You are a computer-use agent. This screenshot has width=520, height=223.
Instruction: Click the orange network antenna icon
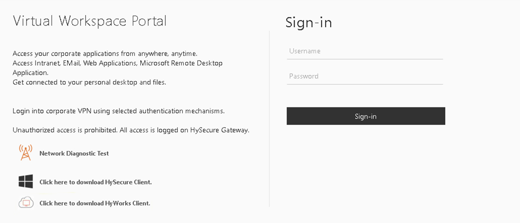point(25,152)
